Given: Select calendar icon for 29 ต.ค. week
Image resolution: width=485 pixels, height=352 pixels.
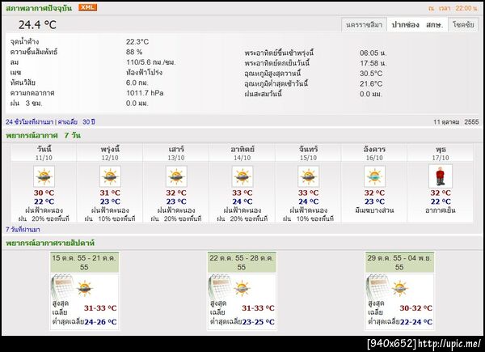Looking at the screenshot, I should tap(378, 286).
